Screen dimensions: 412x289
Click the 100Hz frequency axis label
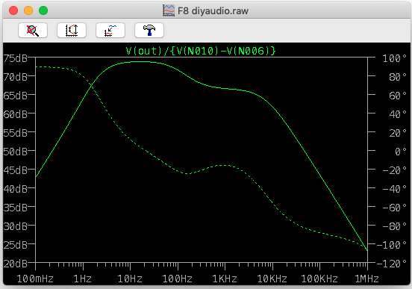tap(178, 279)
